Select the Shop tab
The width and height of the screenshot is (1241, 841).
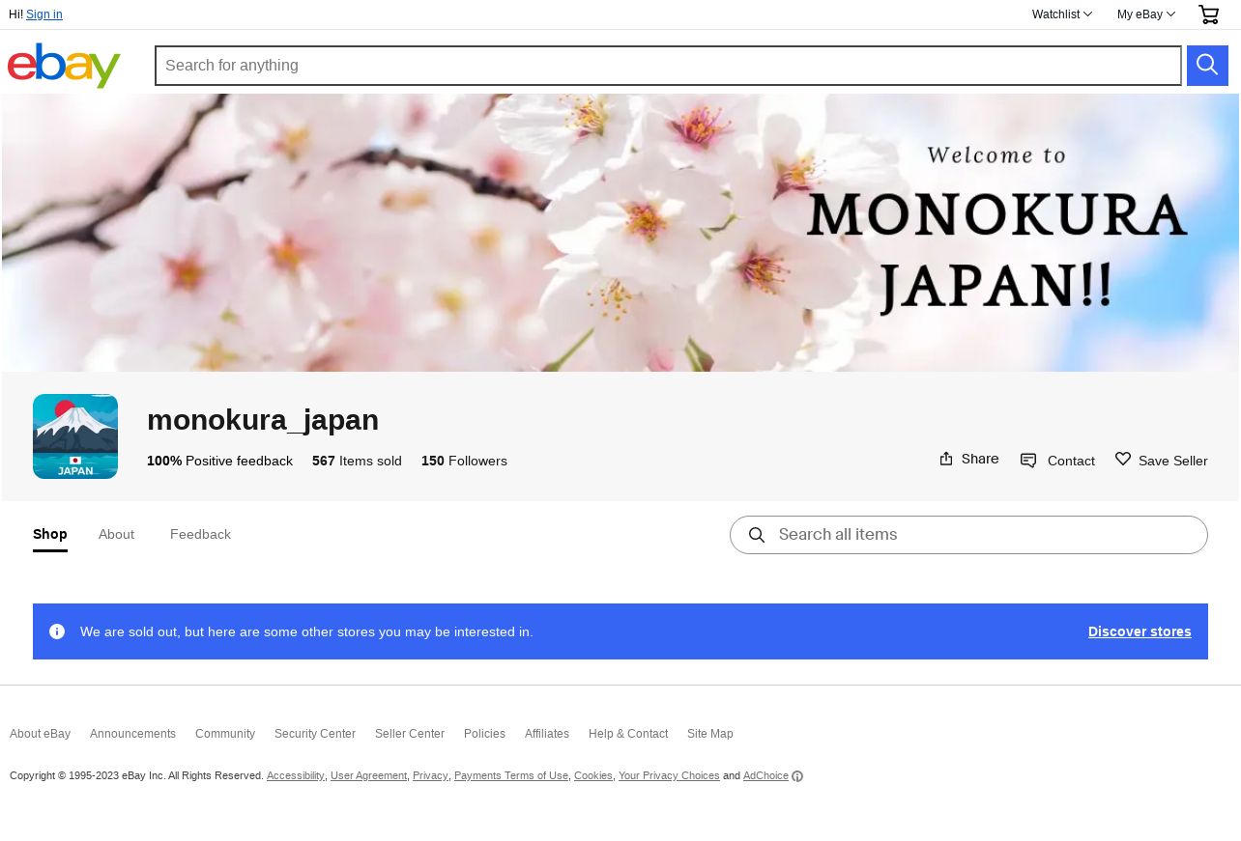point(50,534)
